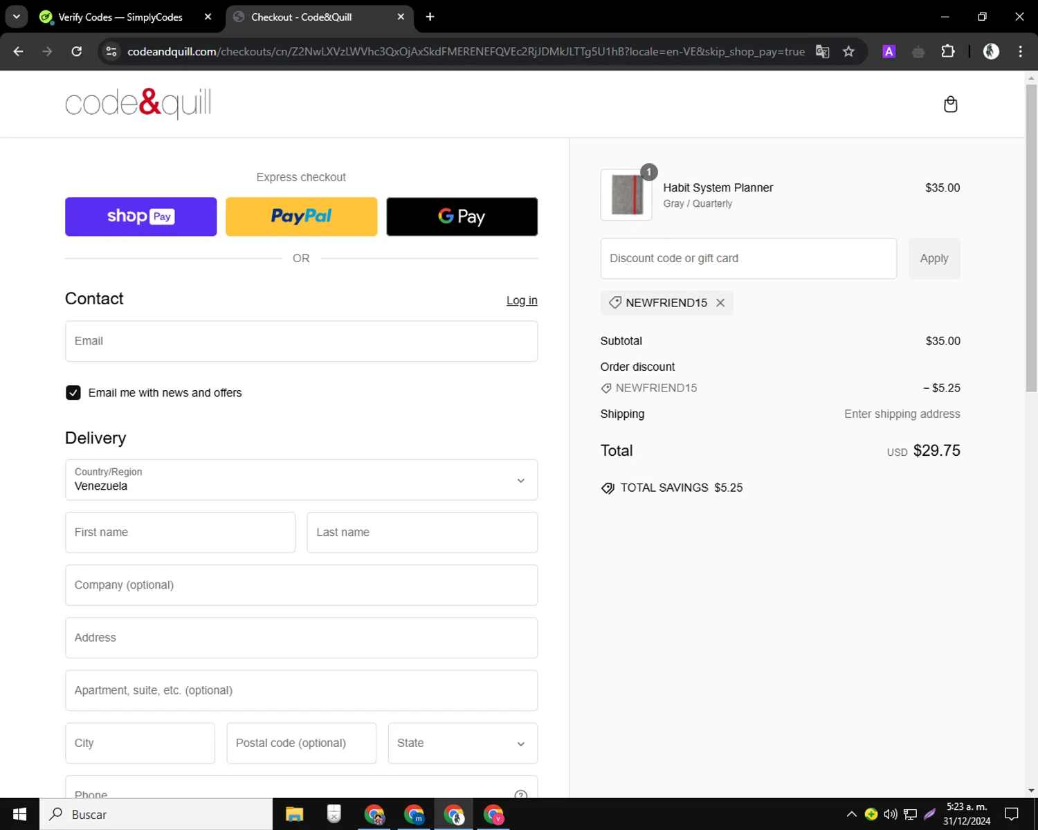Viewport: 1038px width, 830px height.
Task: Apply the discount code
Action: coord(934,258)
